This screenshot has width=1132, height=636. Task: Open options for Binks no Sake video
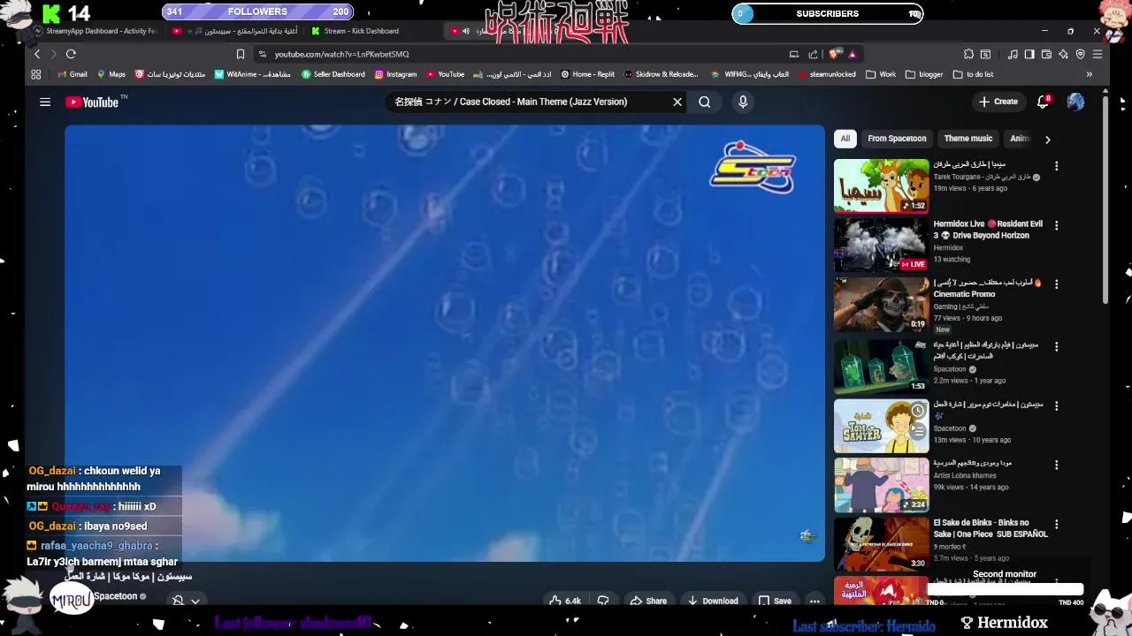tap(1056, 524)
